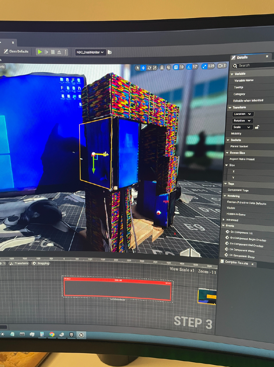Collapse the Transform section
Viewport: 274px width, 367px height.
(x=230, y=108)
